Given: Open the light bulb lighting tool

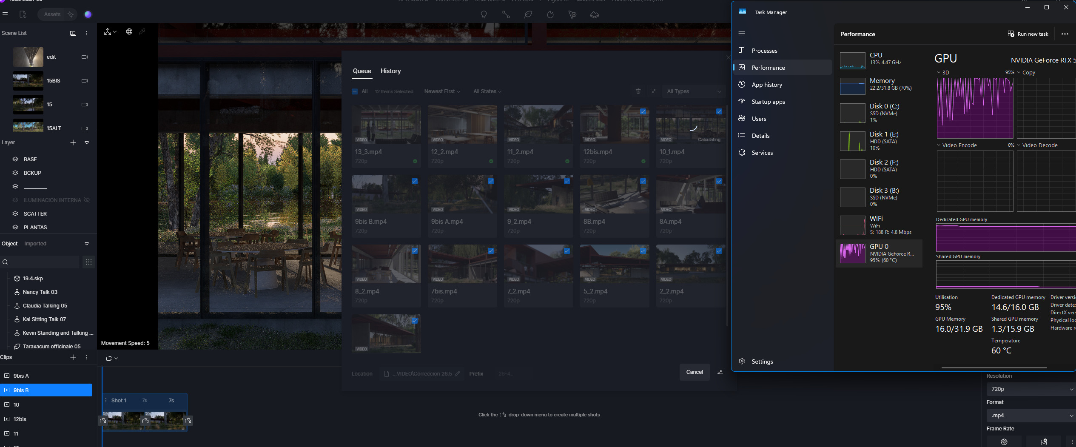Looking at the screenshot, I should 484,14.
